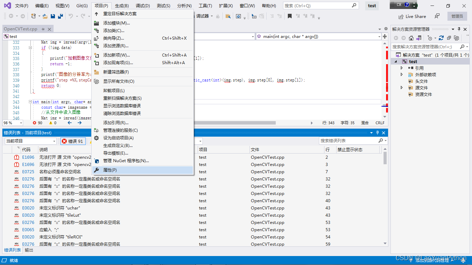Click the Visual Studio logo icon

[7, 6]
